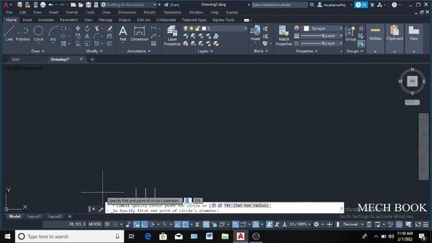Expand the Annotation panel

[x=138, y=51]
